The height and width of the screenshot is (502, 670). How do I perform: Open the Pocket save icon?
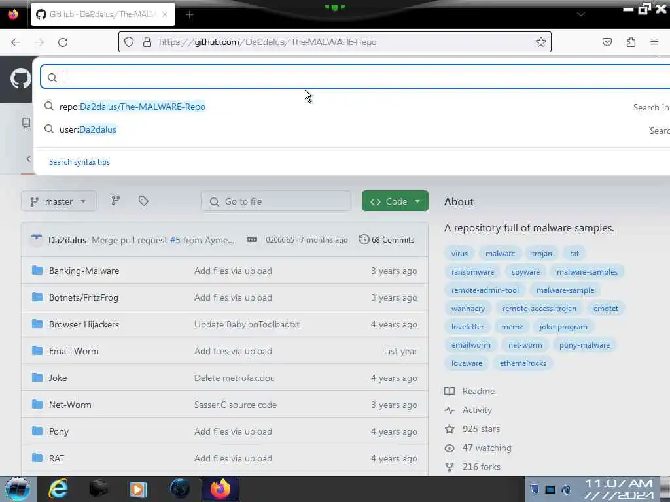(607, 42)
